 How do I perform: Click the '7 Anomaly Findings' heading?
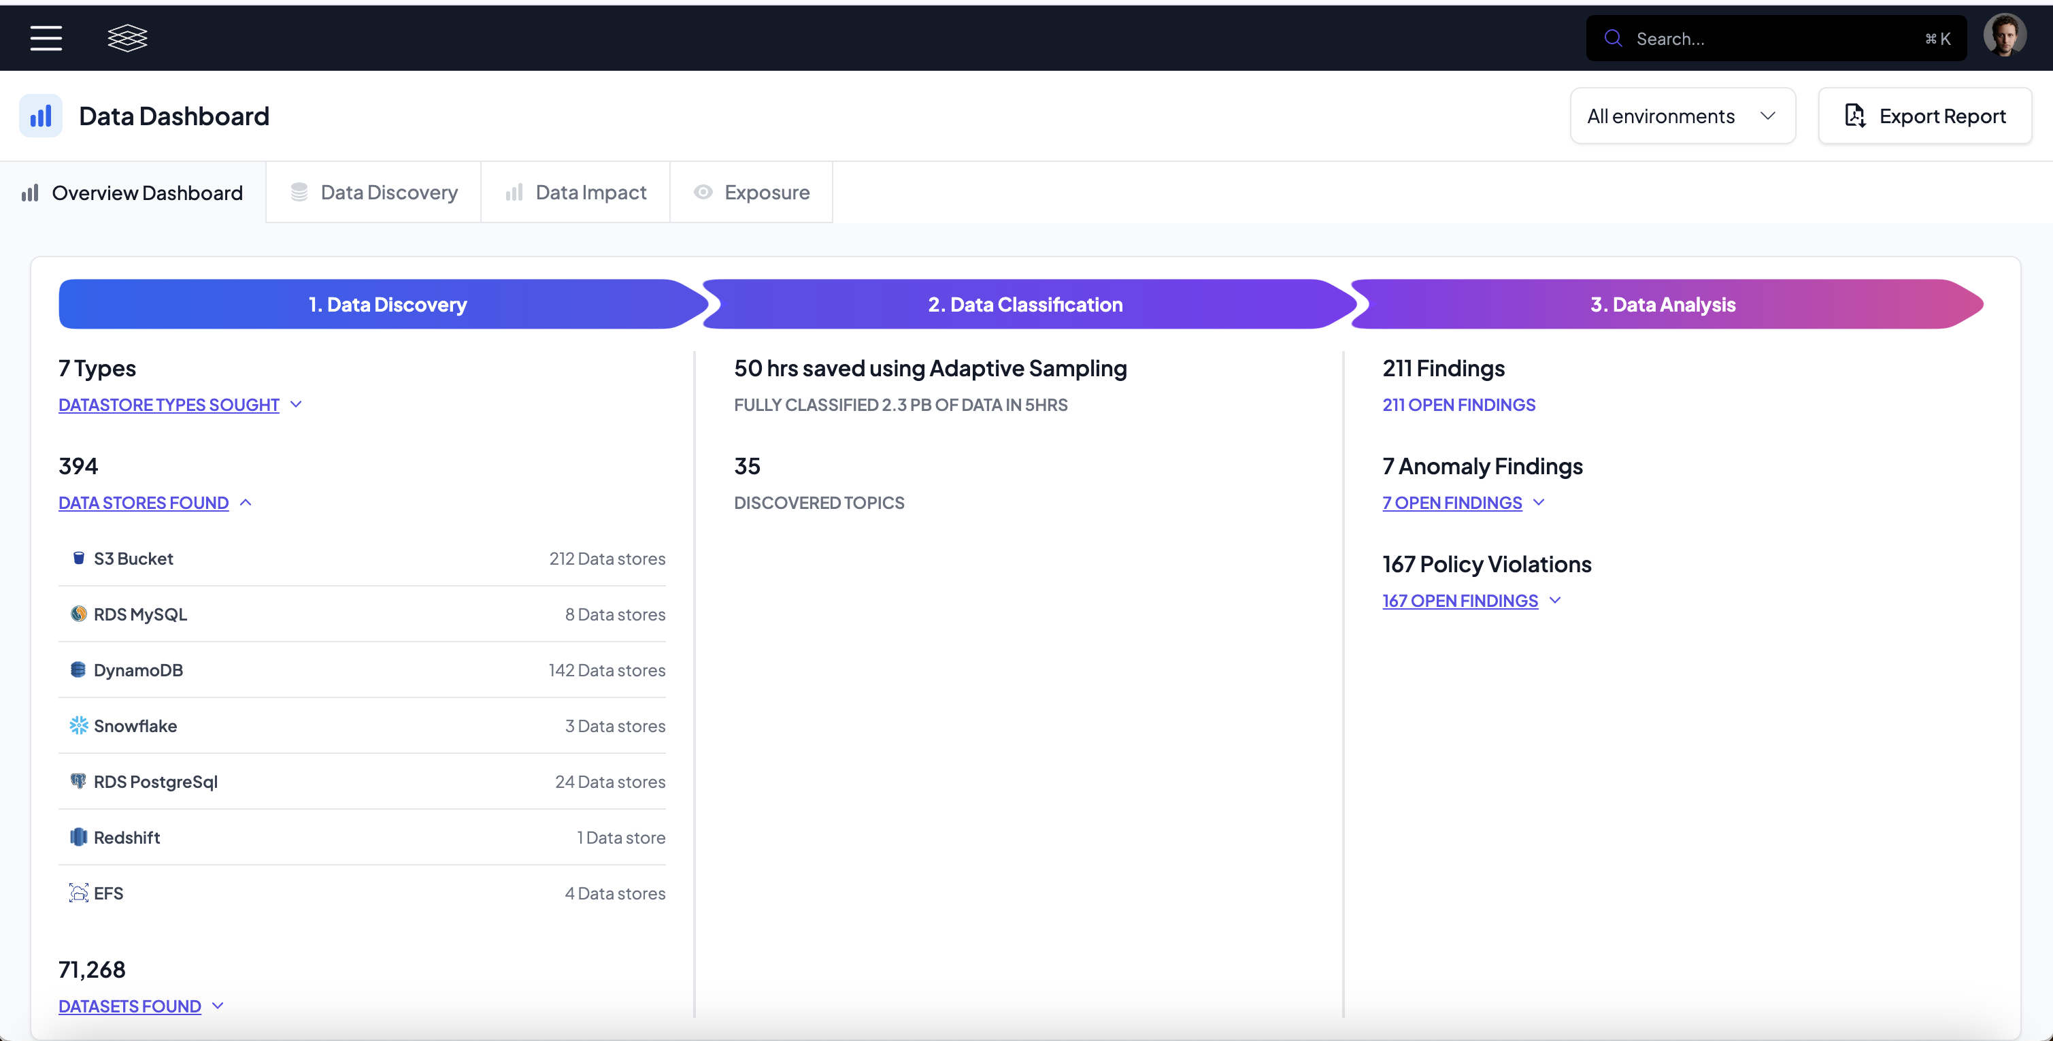1482,466
